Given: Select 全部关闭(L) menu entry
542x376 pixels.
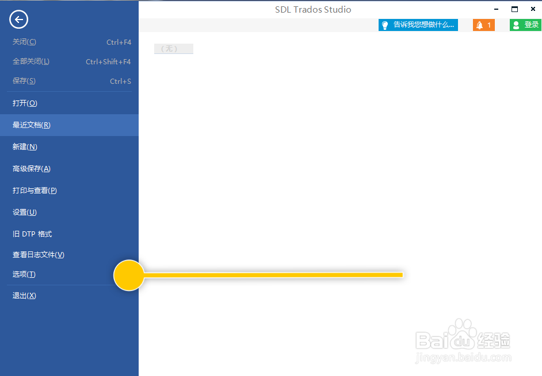Looking at the screenshot, I should pyautogui.click(x=69, y=62).
